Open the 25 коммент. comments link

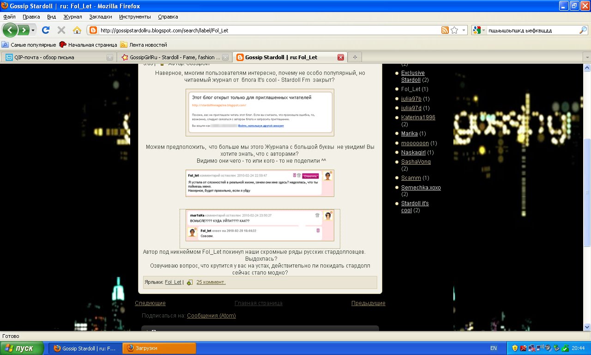tap(211, 282)
